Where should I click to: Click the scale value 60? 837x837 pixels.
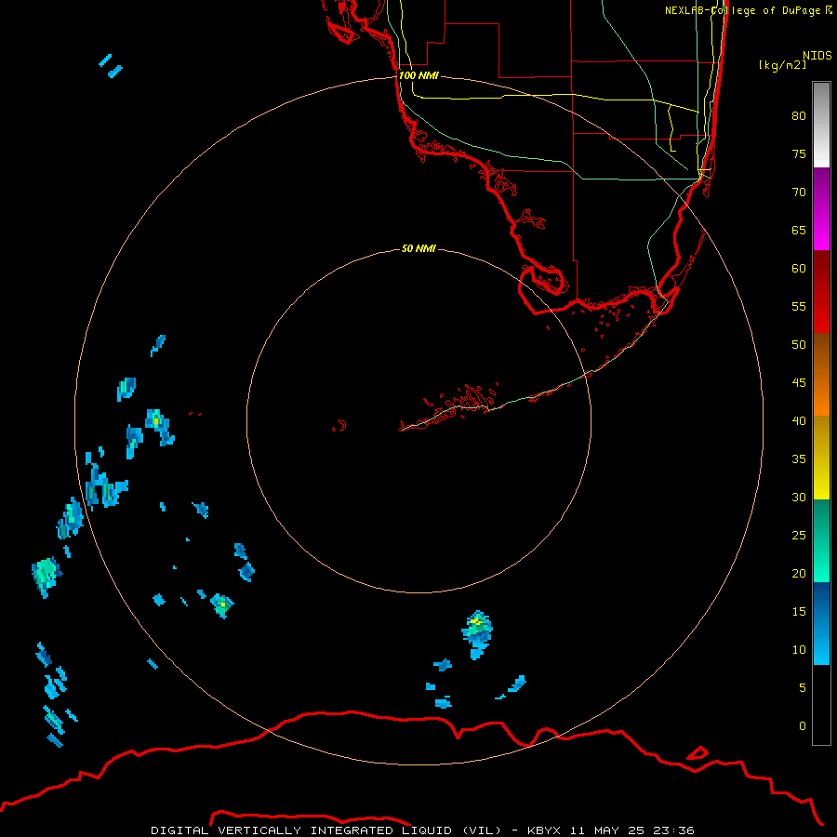(x=799, y=269)
